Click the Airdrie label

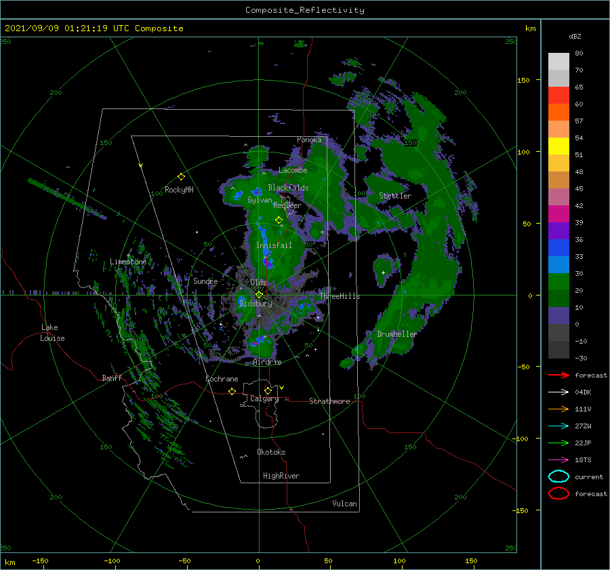tap(267, 362)
